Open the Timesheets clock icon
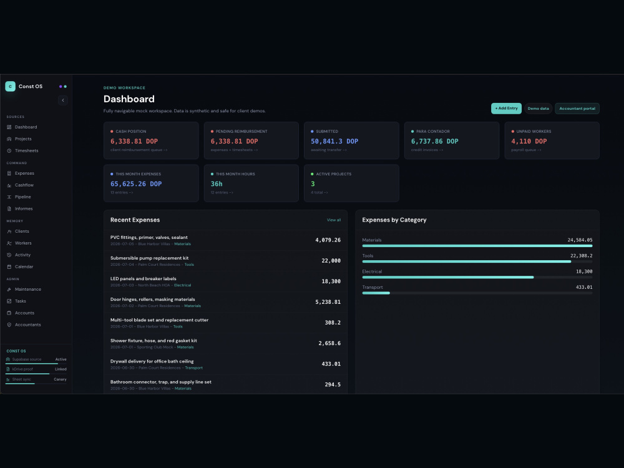The image size is (624, 468). point(9,151)
